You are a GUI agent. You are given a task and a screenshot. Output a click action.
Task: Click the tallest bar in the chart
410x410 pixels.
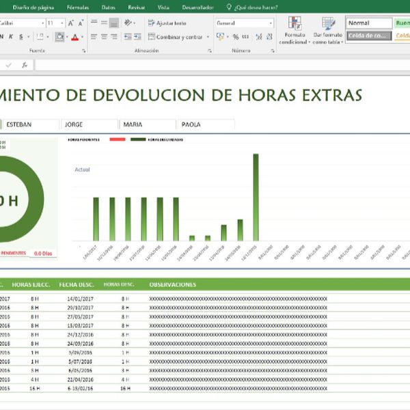[256, 197]
